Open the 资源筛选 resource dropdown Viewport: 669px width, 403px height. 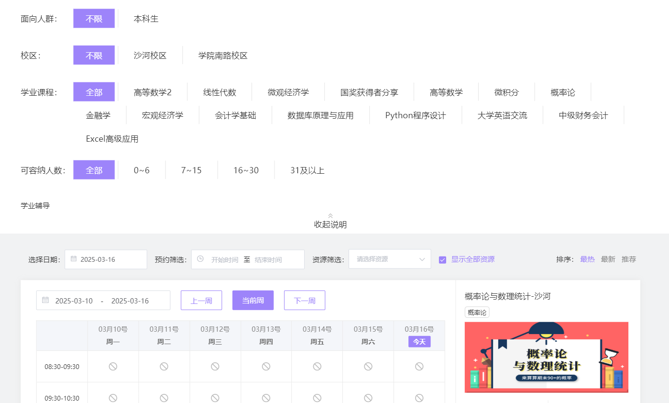point(390,259)
